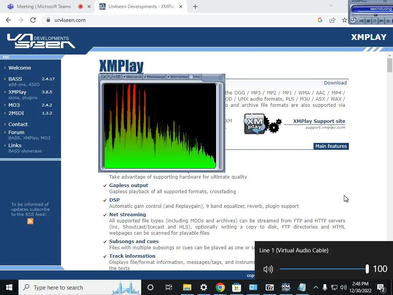Image resolution: width=393 pixels, height=295 pixels.
Task: Open Task View on the taskbar
Action: [169, 287]
